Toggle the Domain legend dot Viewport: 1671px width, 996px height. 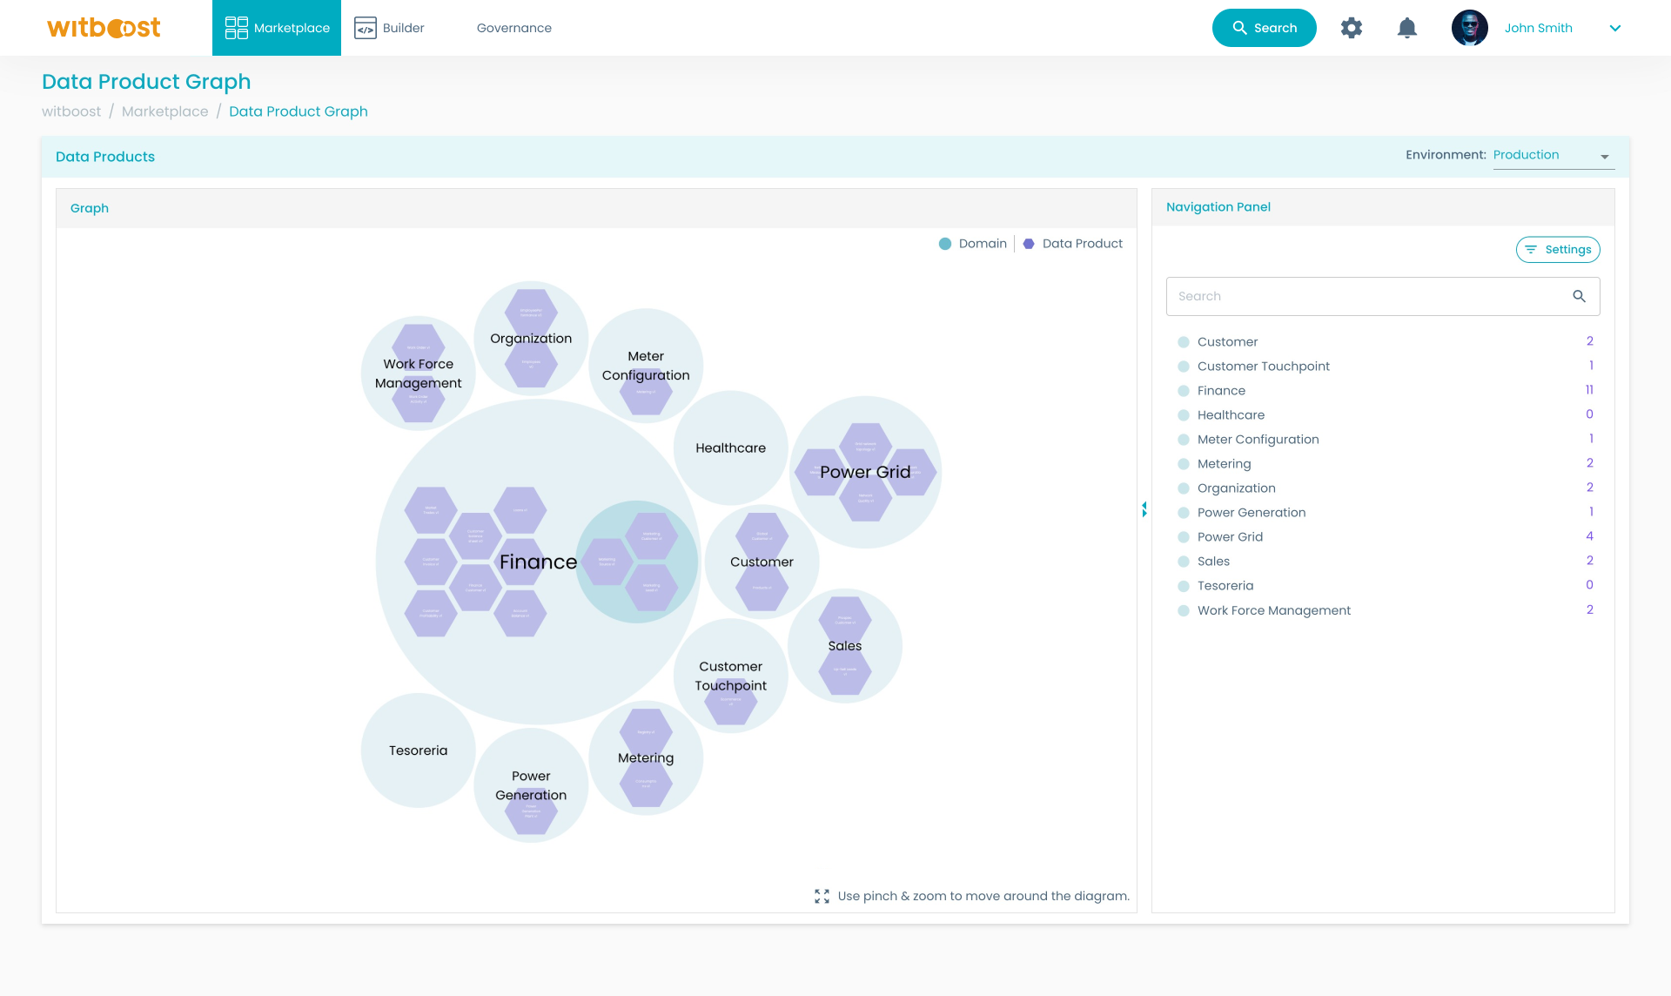[x=945, y=244]
